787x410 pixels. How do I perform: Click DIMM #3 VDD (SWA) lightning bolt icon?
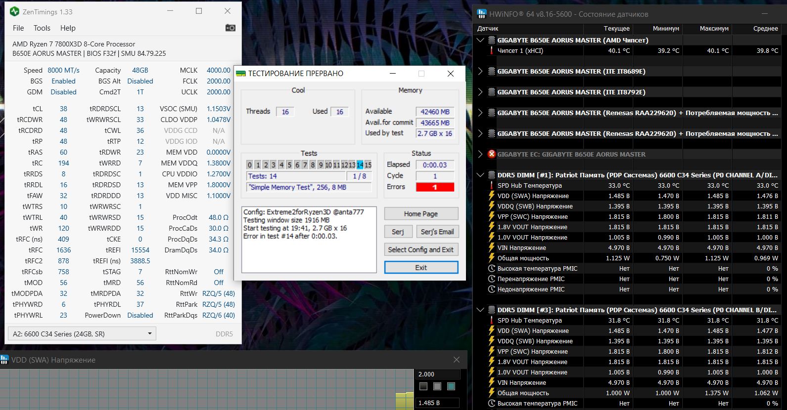coord(491,330)
